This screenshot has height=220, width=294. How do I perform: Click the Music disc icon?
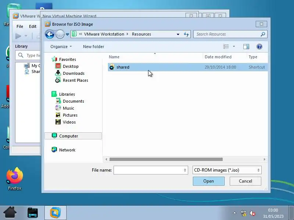pyautogui.click(x=58, y=108)
